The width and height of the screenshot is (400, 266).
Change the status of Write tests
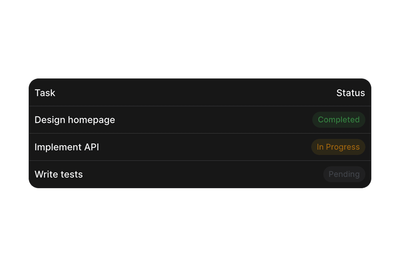click(x=344, y=174)
